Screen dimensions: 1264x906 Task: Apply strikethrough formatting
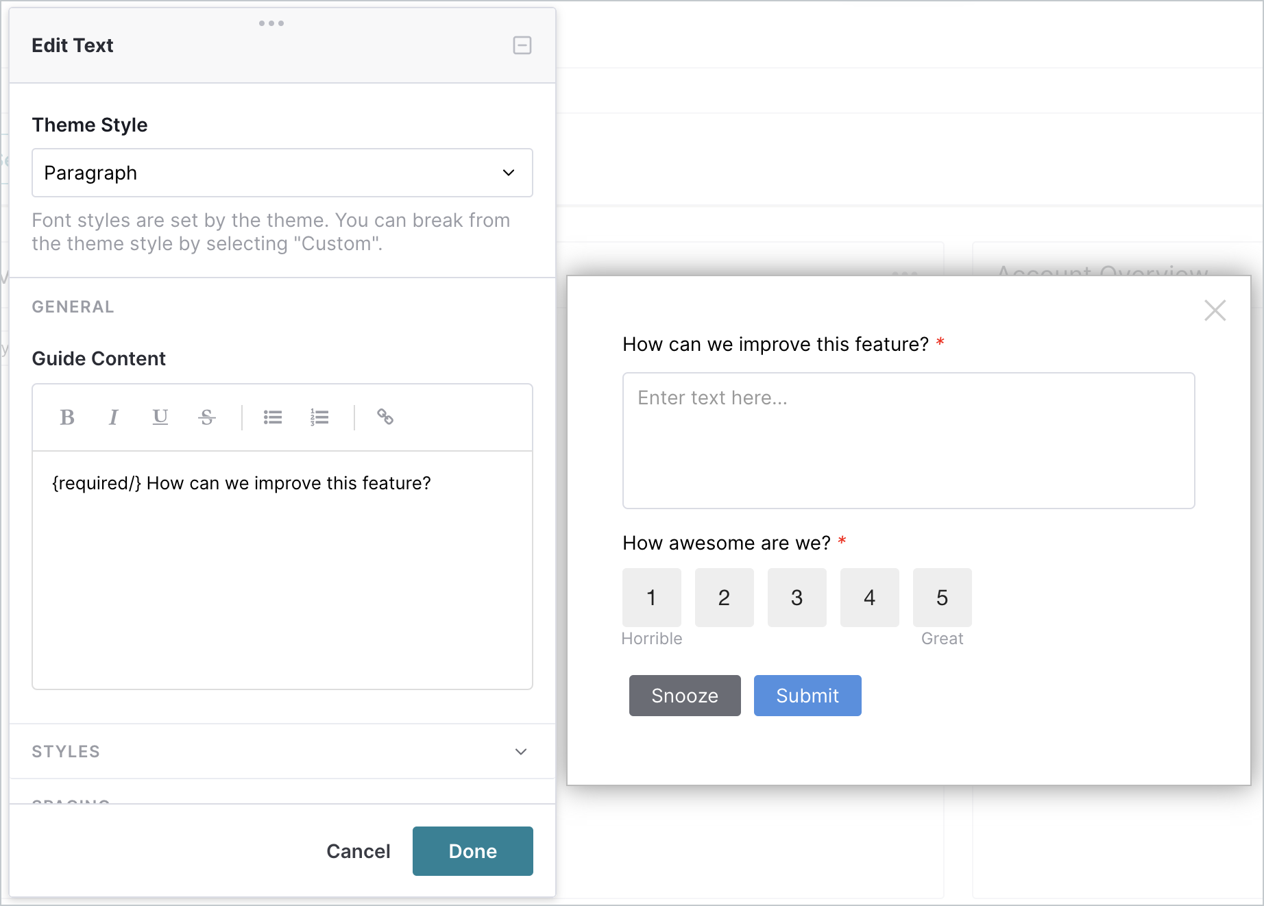(207, 417)
